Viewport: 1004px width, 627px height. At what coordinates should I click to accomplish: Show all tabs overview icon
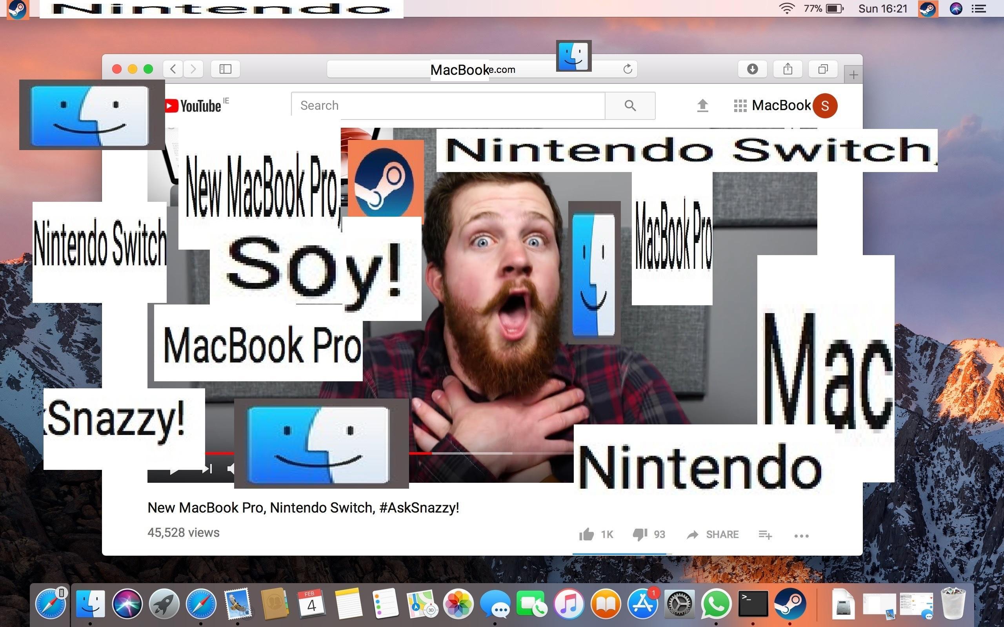pyautogui.click(x=823, y=69)
